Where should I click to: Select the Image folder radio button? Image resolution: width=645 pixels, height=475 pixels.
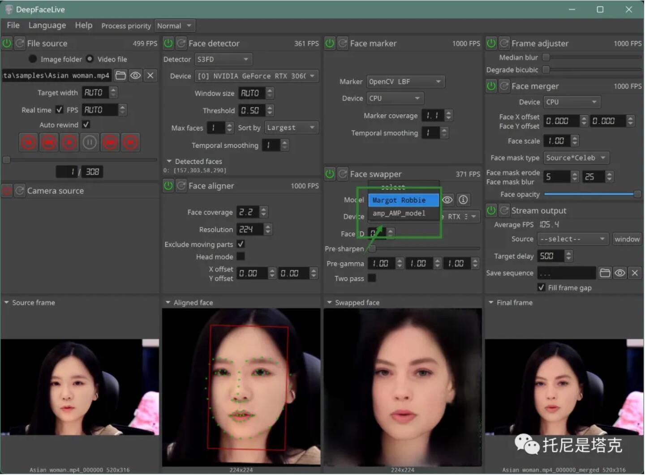click(x=33, y=59)
